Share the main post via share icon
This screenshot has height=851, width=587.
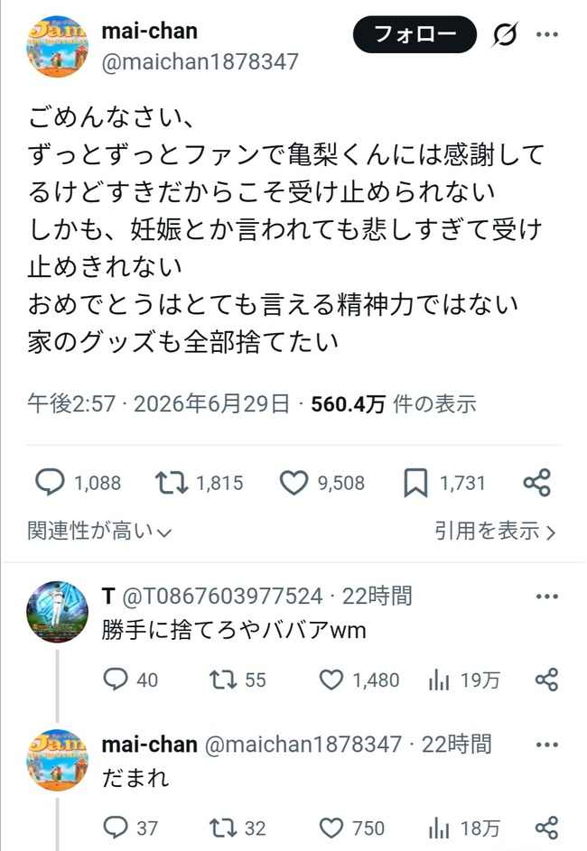[537, 483]
